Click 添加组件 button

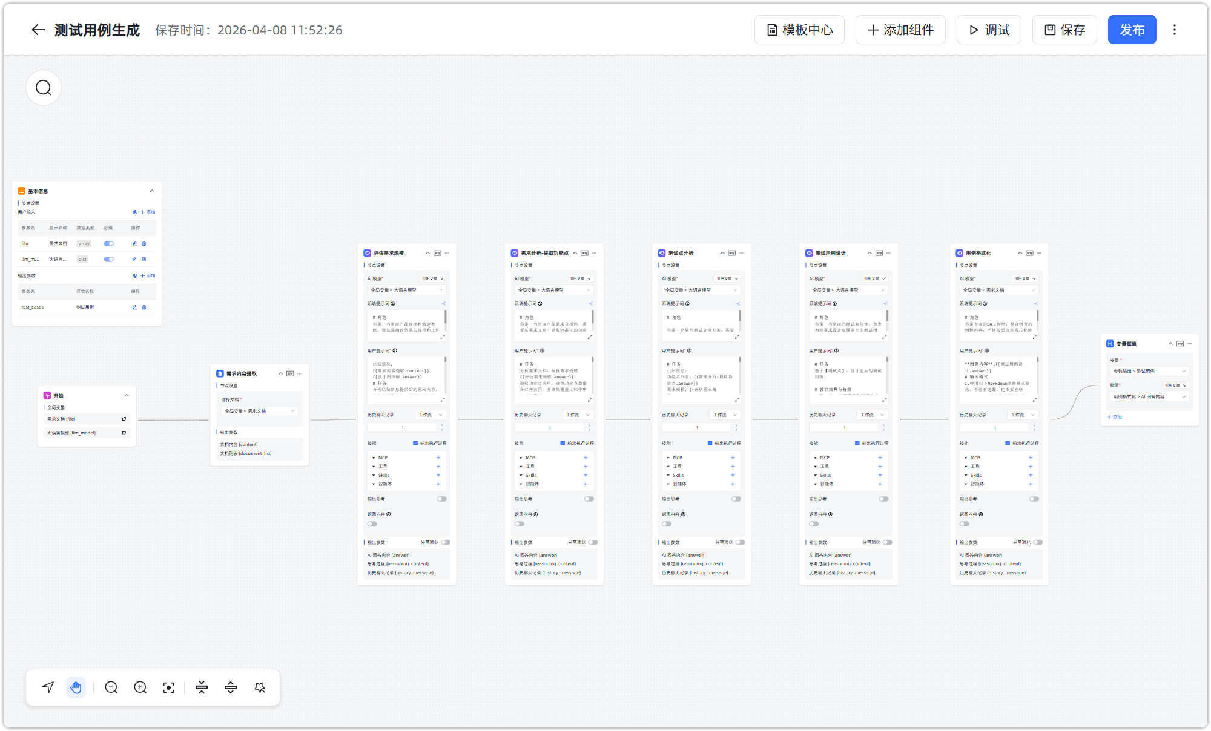point(900,30)
